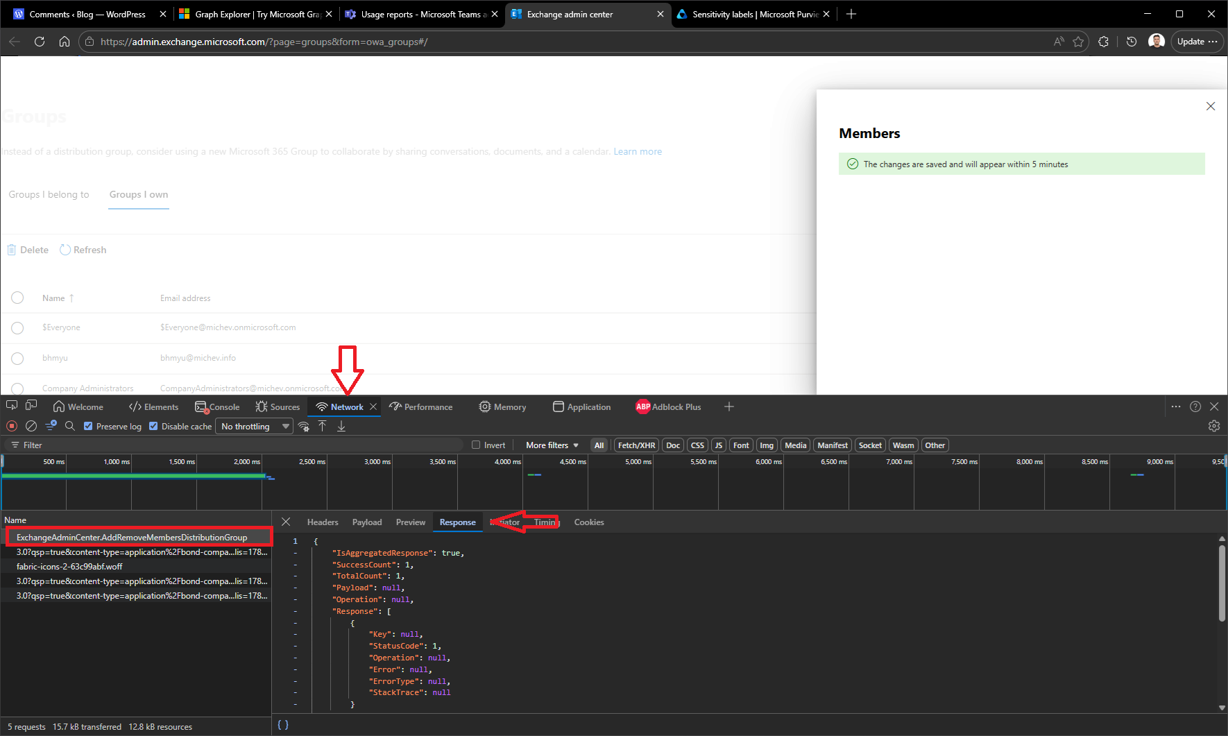This screenshot has height=736, width=1228.
Task: Open the user profile avatar
Action: point(1156,41)
